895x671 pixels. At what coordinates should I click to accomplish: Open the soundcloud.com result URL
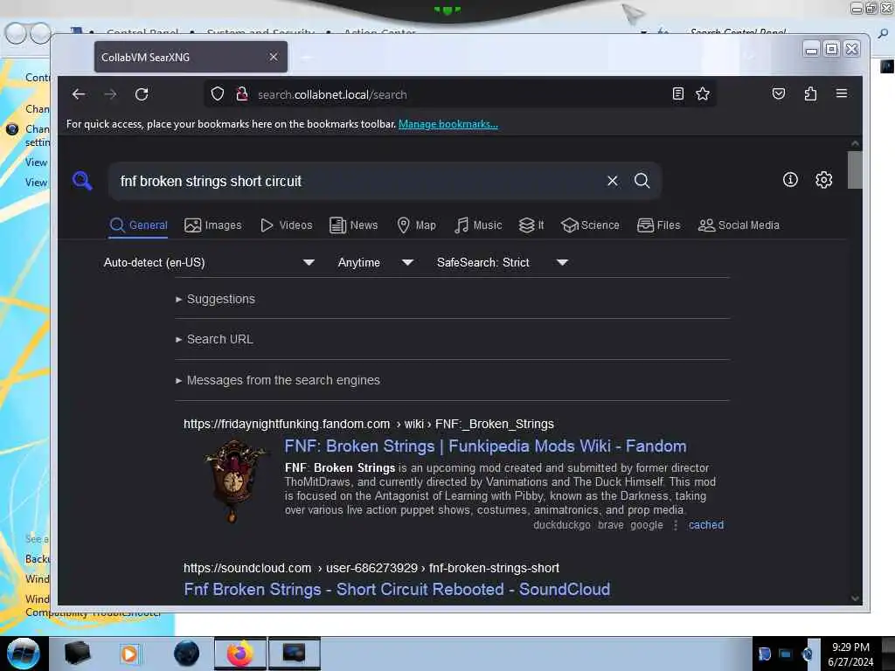click(371, 568)
